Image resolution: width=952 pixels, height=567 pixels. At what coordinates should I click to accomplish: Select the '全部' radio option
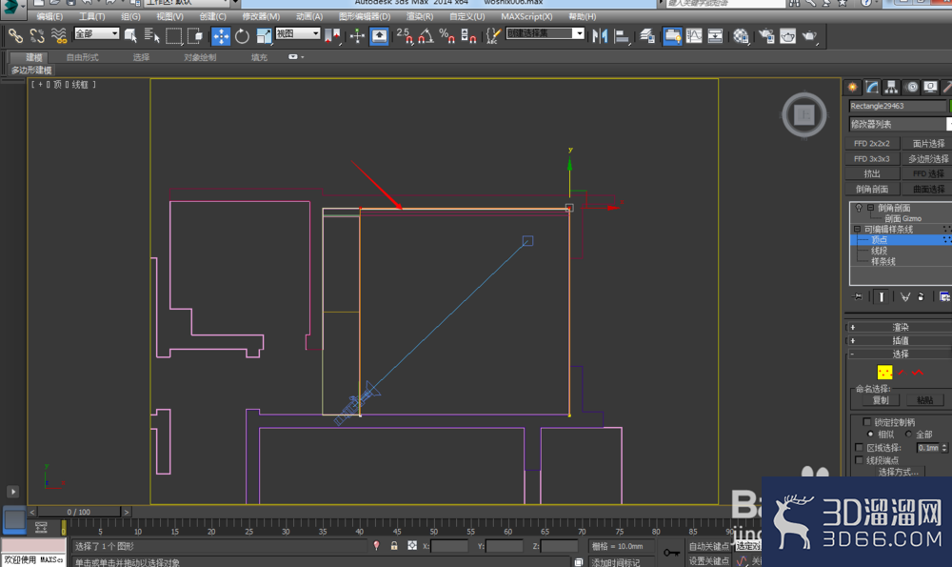point(909,434)
